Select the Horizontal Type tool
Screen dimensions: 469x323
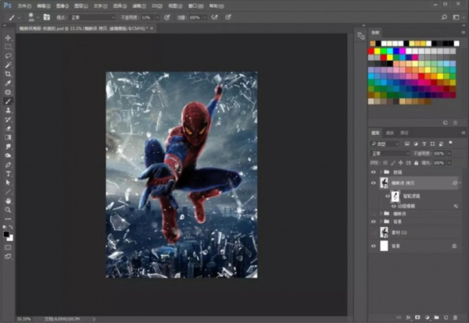click(9, 173)
